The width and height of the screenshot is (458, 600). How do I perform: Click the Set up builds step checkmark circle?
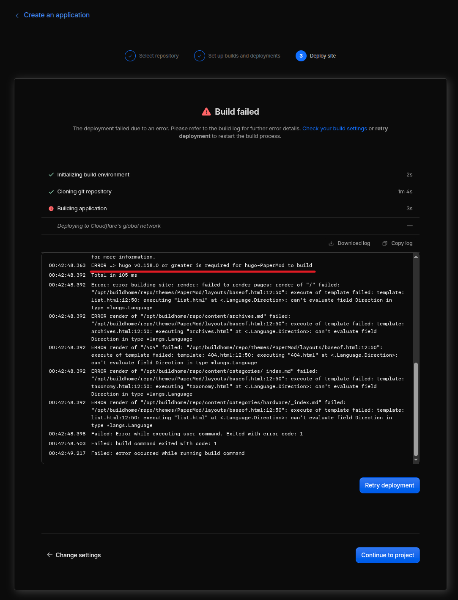click(x=200, y=56)
